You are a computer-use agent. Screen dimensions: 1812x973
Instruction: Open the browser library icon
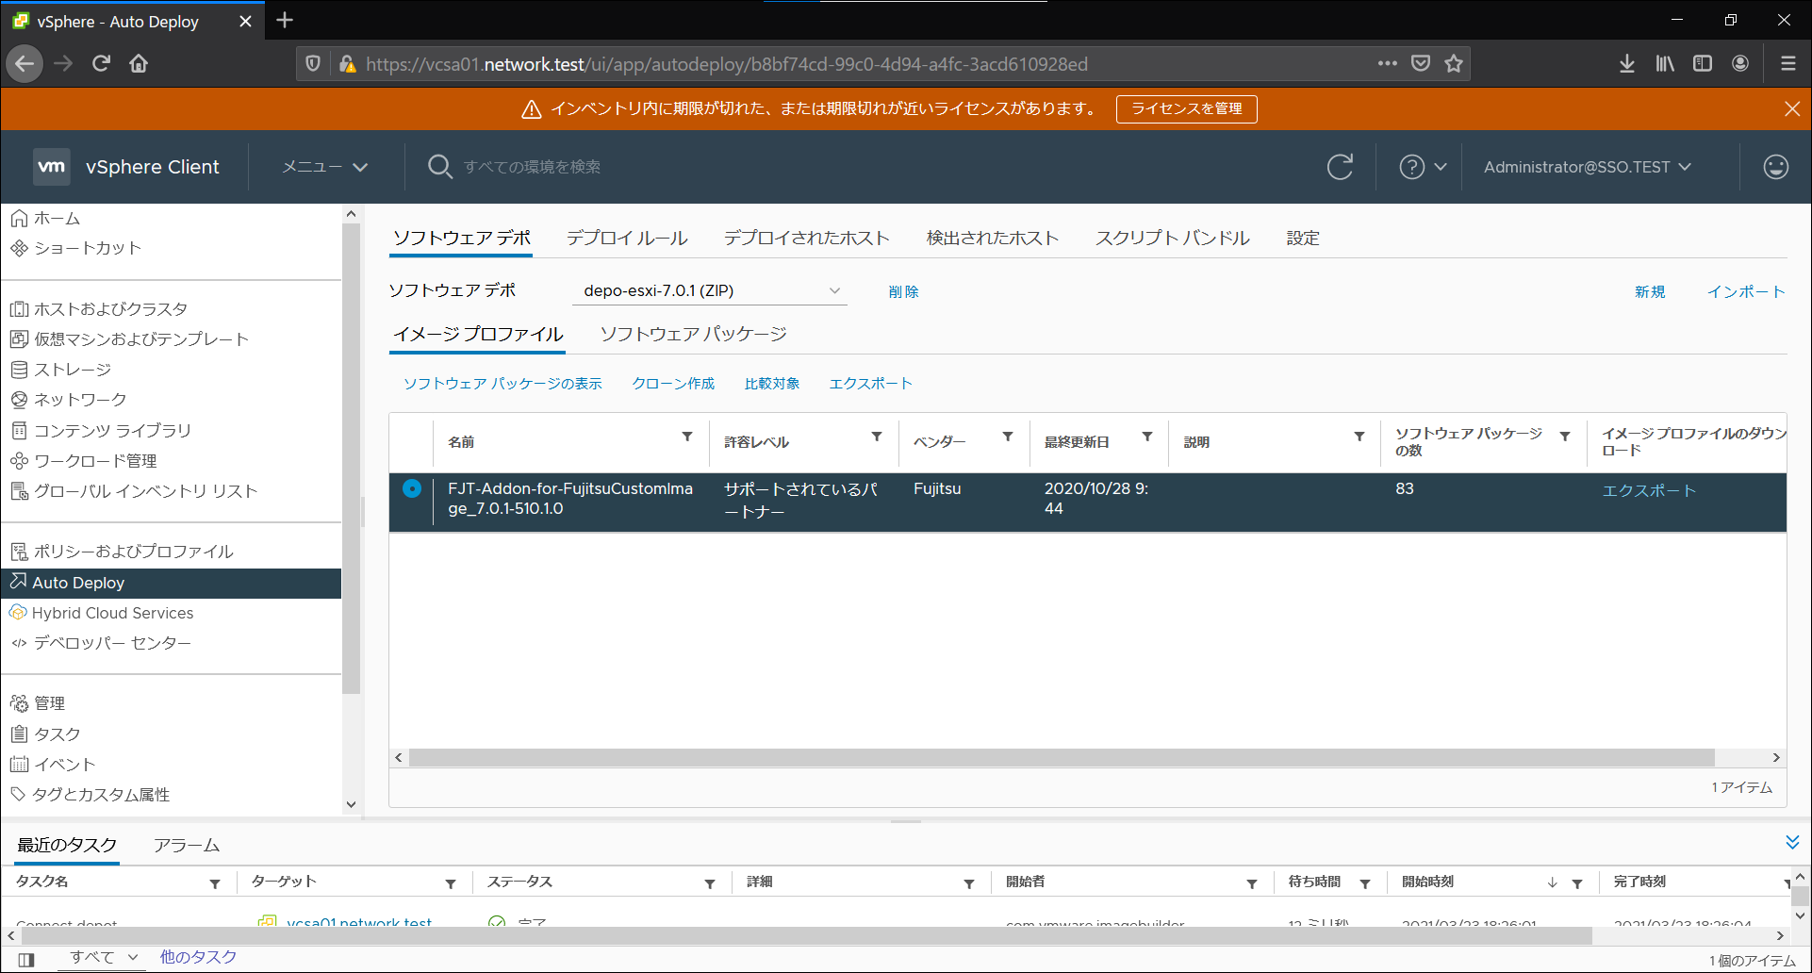1665,64
